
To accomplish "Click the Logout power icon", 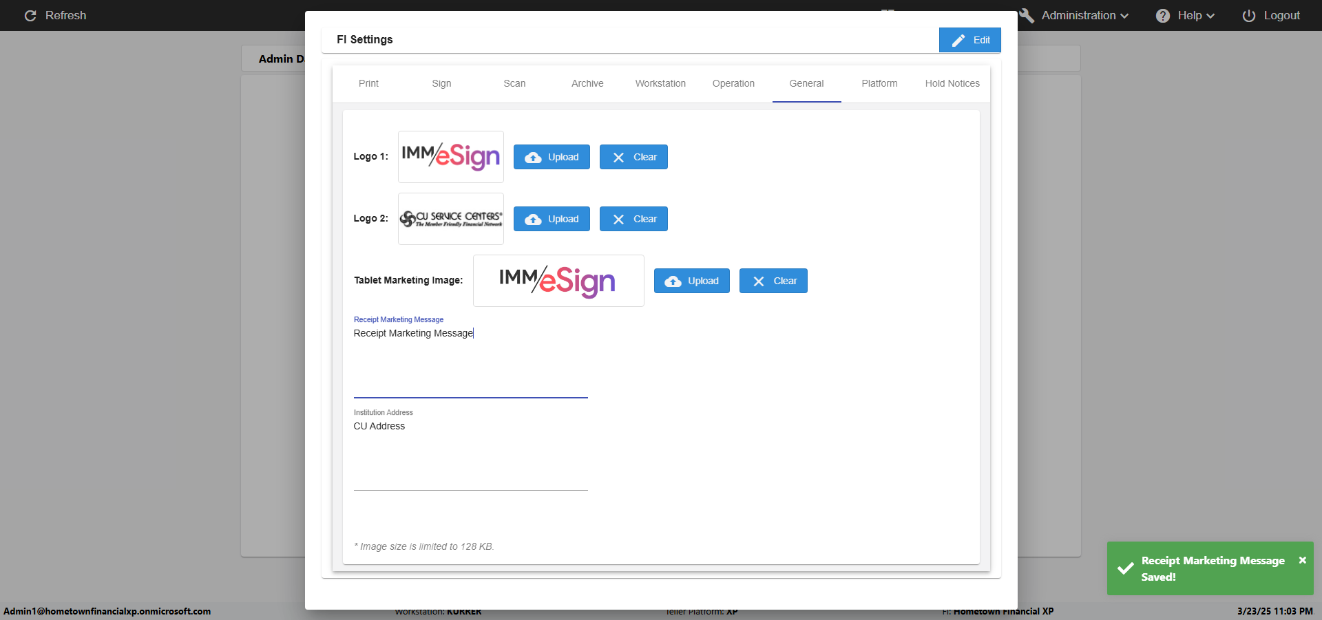I will pyautogui.click(x=1249, y=15).
